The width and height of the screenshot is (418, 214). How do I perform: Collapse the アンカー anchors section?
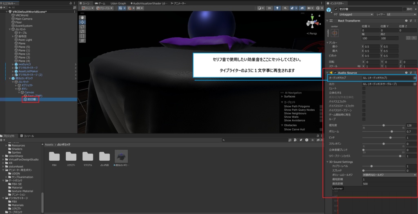pyautogui.click(x=327, y=43)
